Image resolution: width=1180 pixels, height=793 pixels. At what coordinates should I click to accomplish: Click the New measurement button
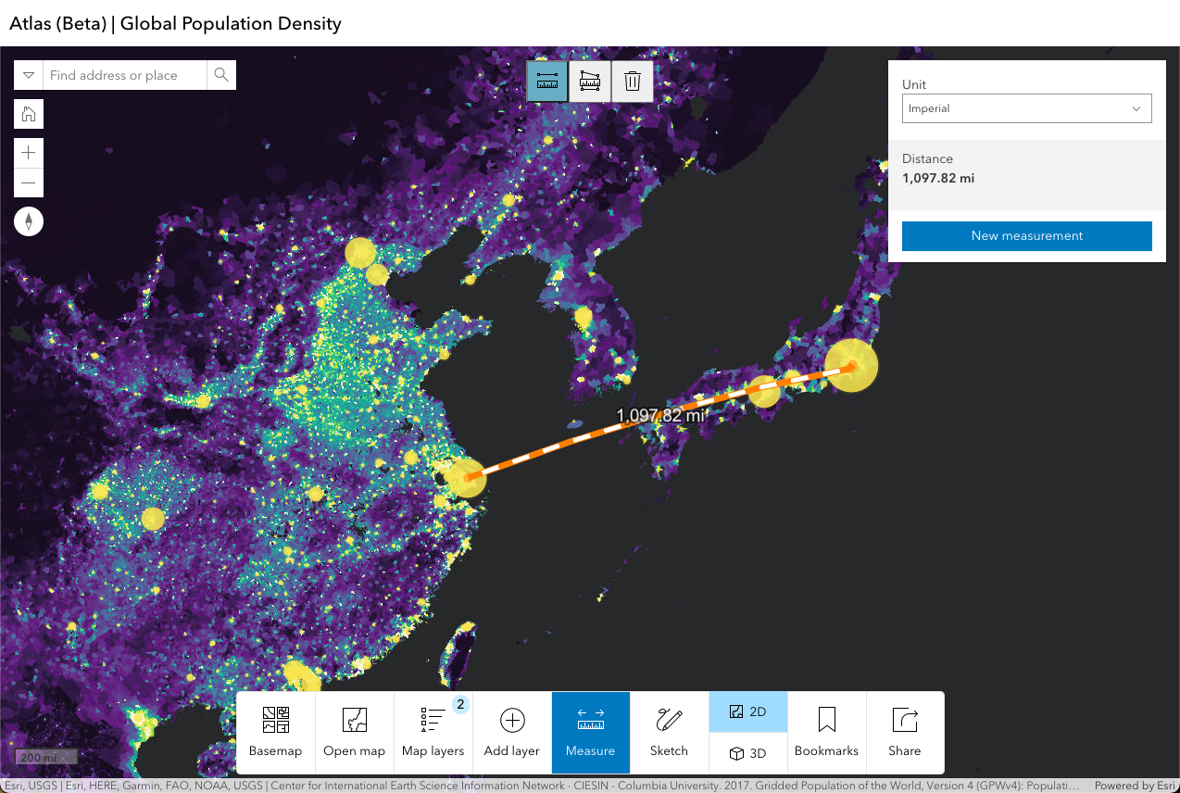click(1026, 236)
